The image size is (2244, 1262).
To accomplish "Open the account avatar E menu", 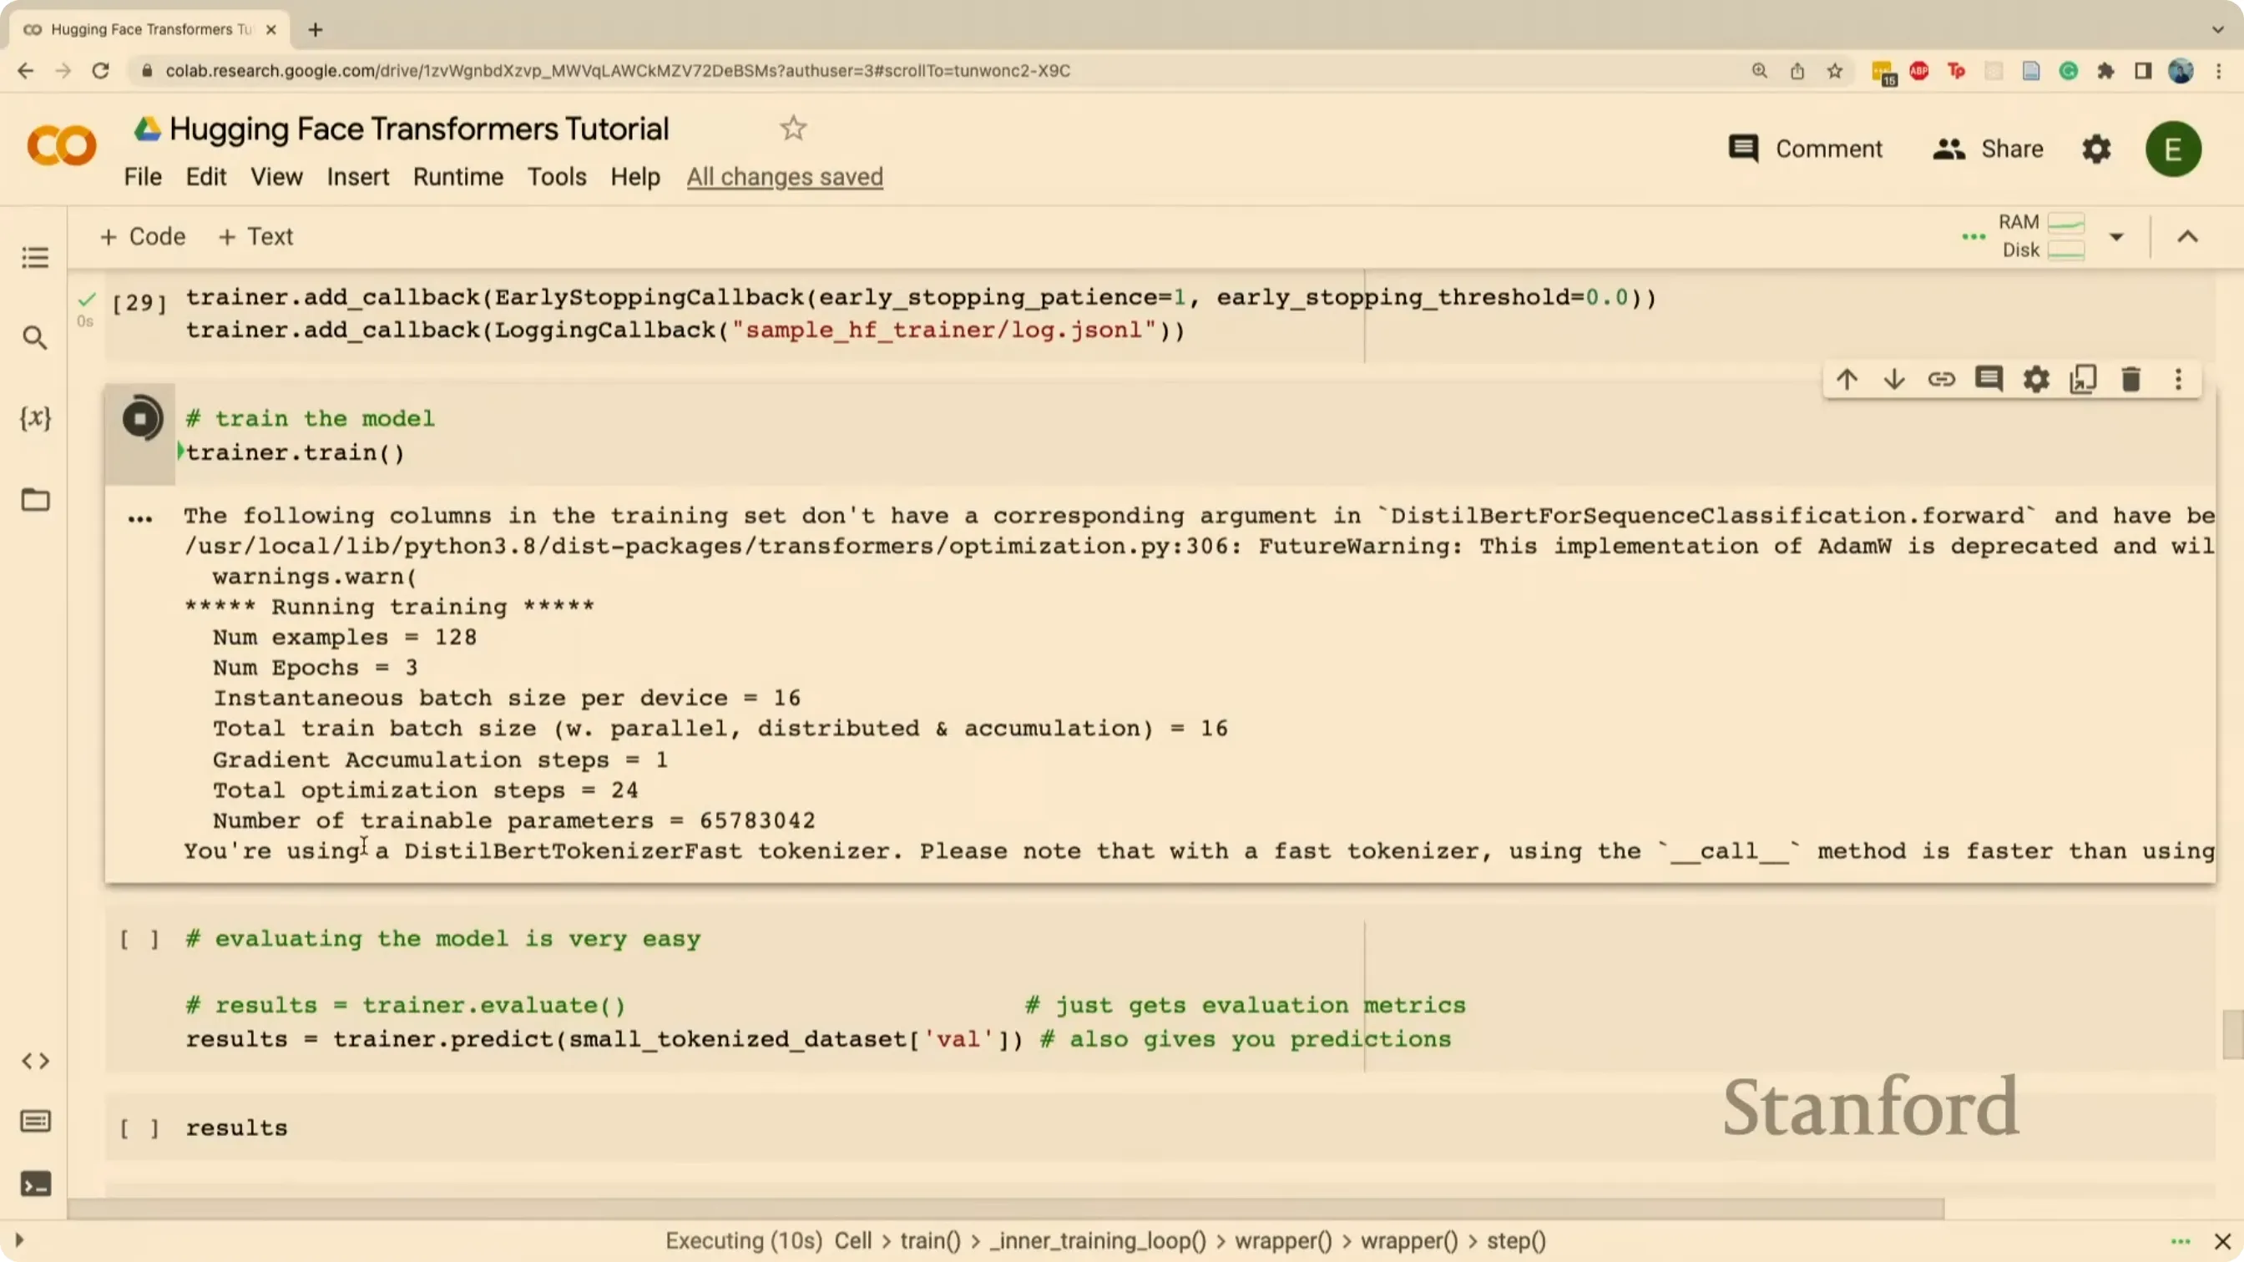I will point(2172,149).
